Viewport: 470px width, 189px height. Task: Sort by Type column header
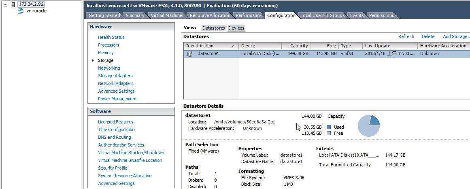point(351,46)
